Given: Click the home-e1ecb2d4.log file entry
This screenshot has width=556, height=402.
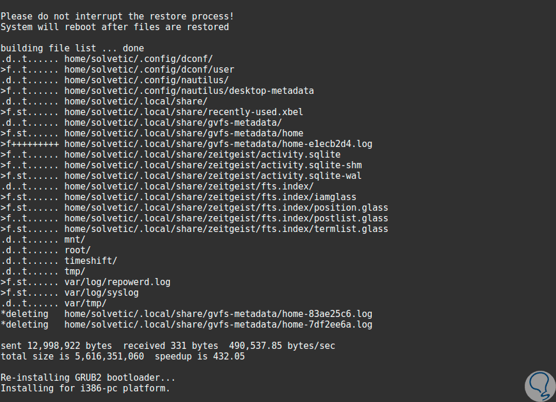Looking at the screenshot, I should [x=218, y=143].
